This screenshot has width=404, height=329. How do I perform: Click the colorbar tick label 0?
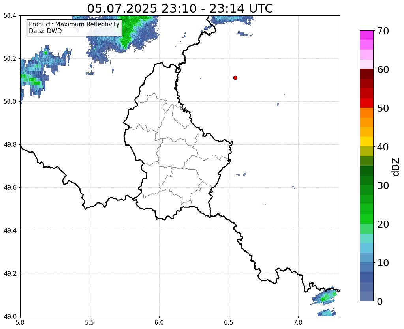[380, 301]
